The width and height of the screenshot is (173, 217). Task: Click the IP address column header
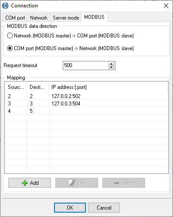click(108, 87)
